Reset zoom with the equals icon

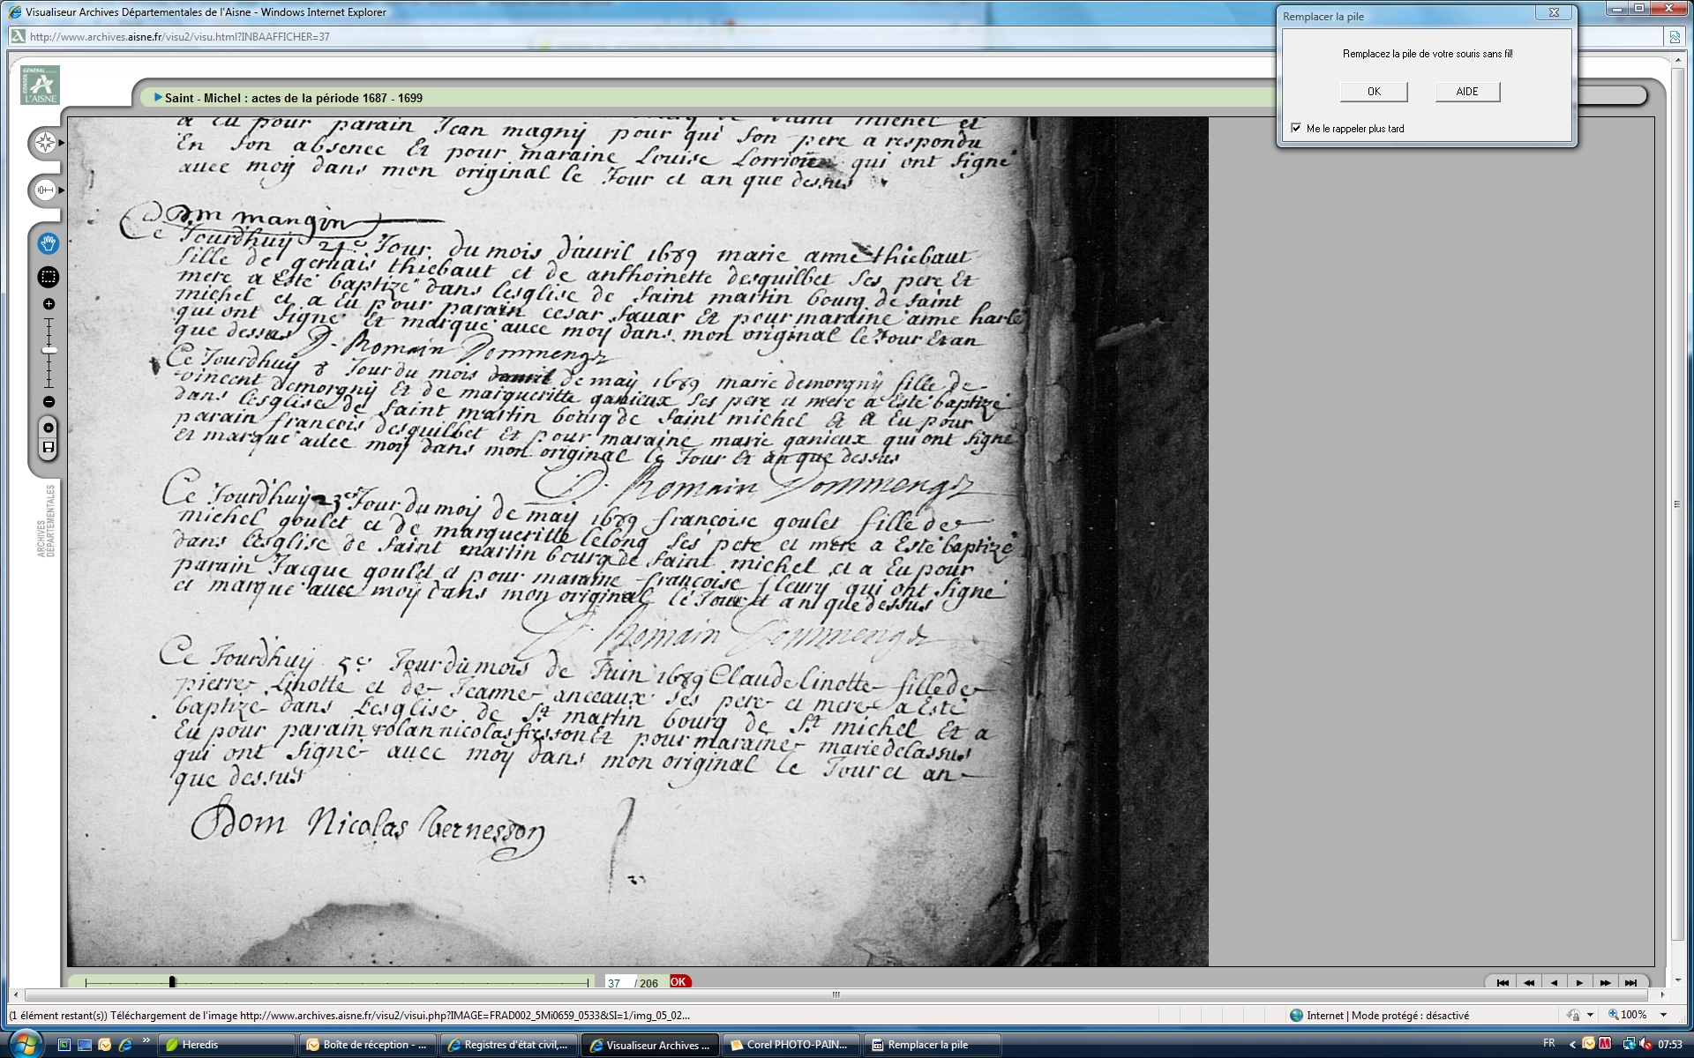point(49,428)
